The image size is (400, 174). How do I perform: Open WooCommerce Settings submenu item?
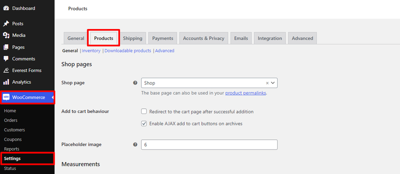tap(12, 159)
